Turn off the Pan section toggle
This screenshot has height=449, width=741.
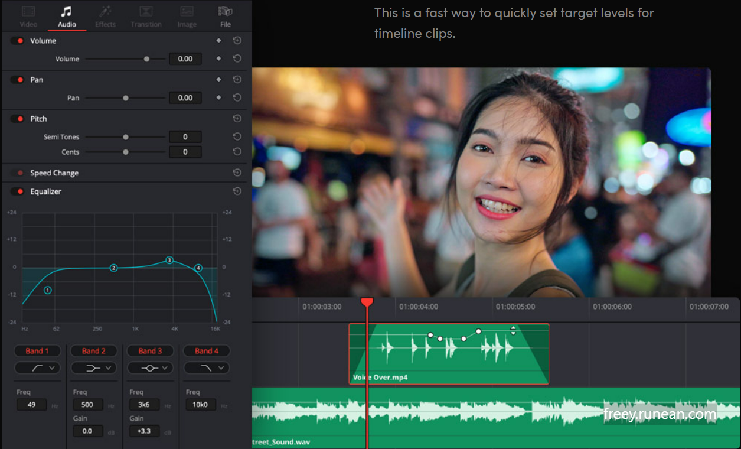[17, 79]
